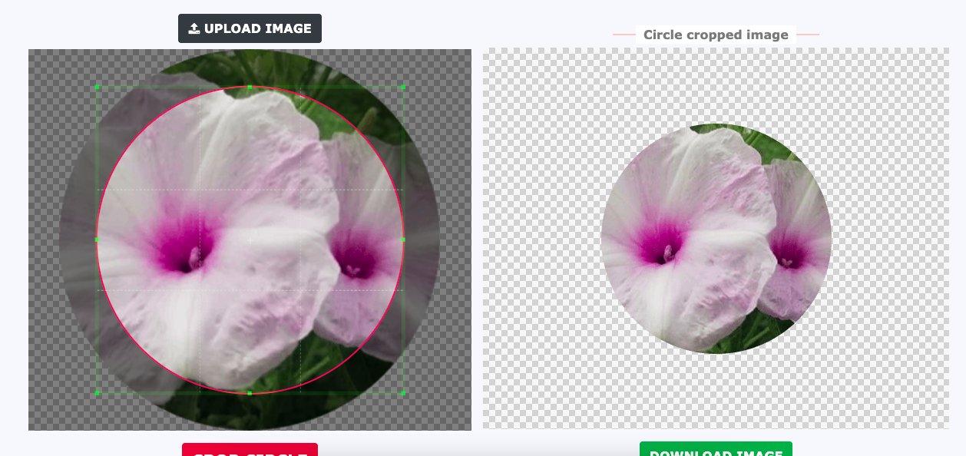
Task: Click the top-left green crop handle
Action: pos(98,88)
